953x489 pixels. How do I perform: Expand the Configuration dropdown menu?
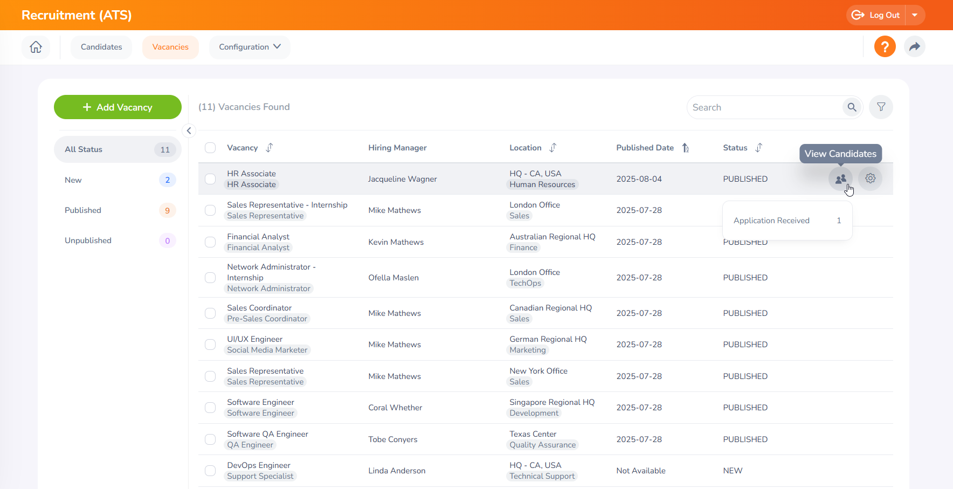click(x=250, y=47)
